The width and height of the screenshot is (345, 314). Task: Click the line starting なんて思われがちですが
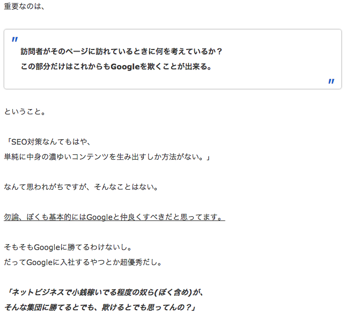tap(80, 187)
